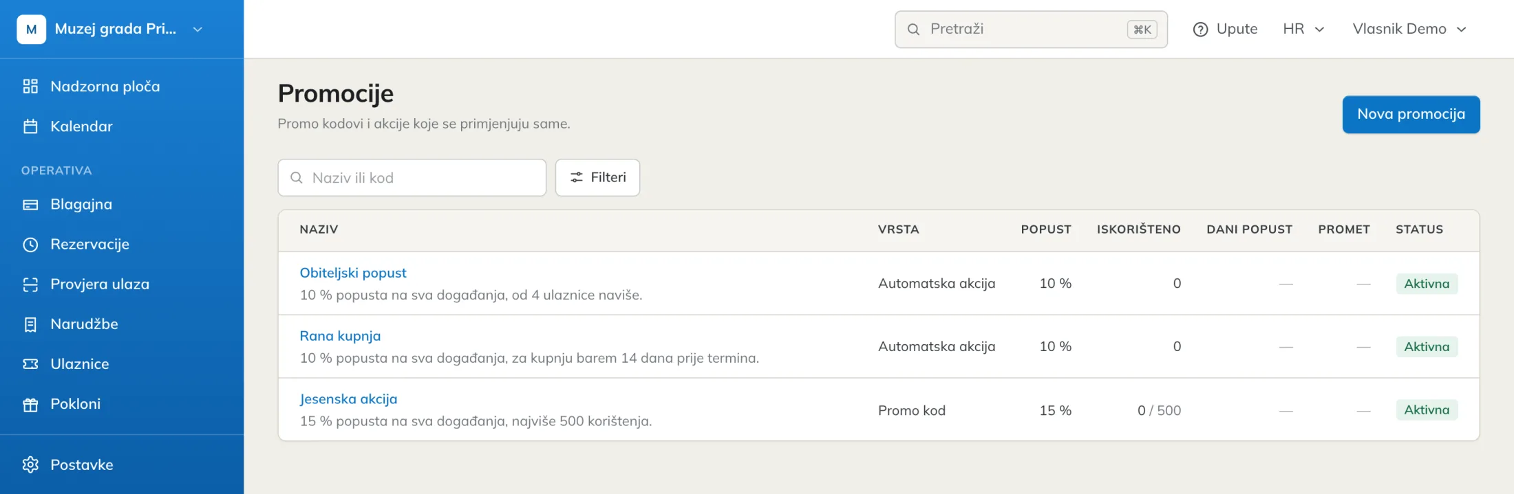Open the Jesenska akcija promotion link
The width and height of the screenshot is (1514, 494).
pos(348,399)
